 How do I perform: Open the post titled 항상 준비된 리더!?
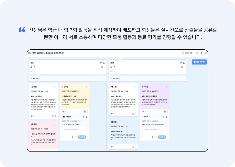(117, 132)
